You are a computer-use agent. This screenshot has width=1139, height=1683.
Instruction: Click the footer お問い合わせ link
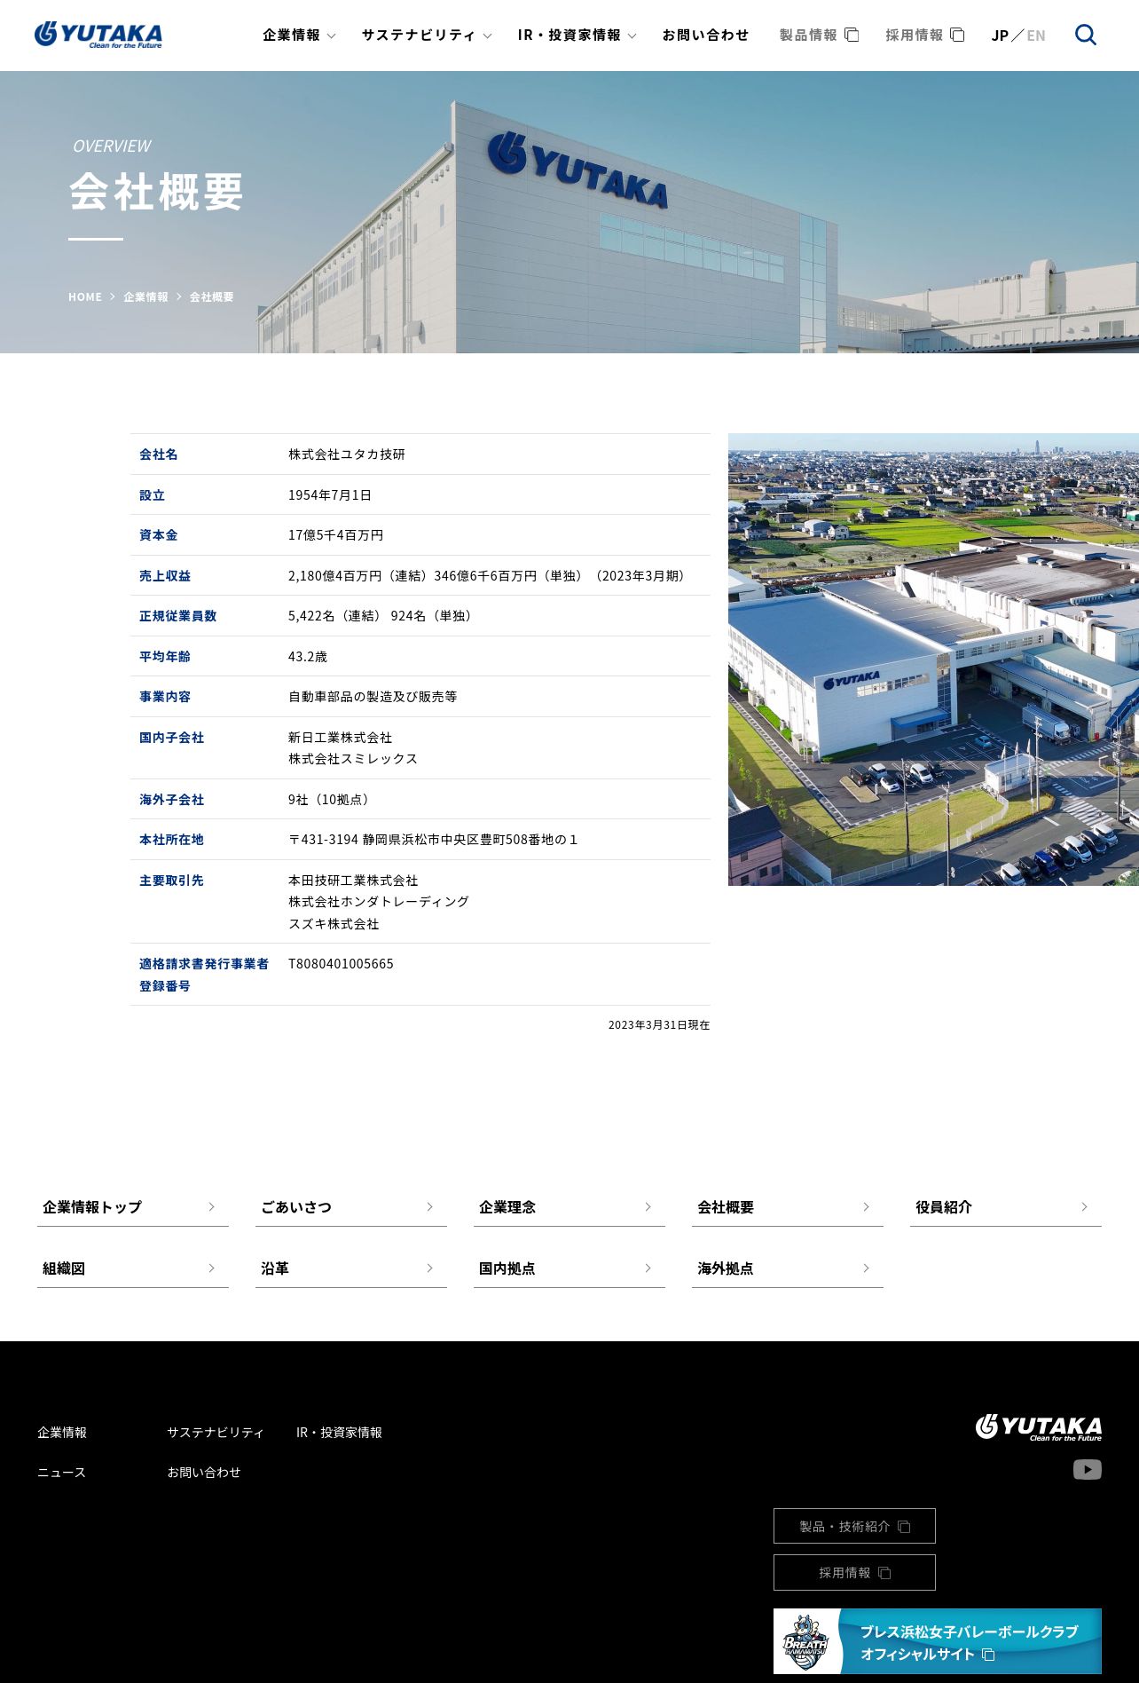tap(204, 1472)
